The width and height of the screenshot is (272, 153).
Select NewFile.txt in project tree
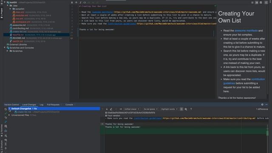click(36, 35)
